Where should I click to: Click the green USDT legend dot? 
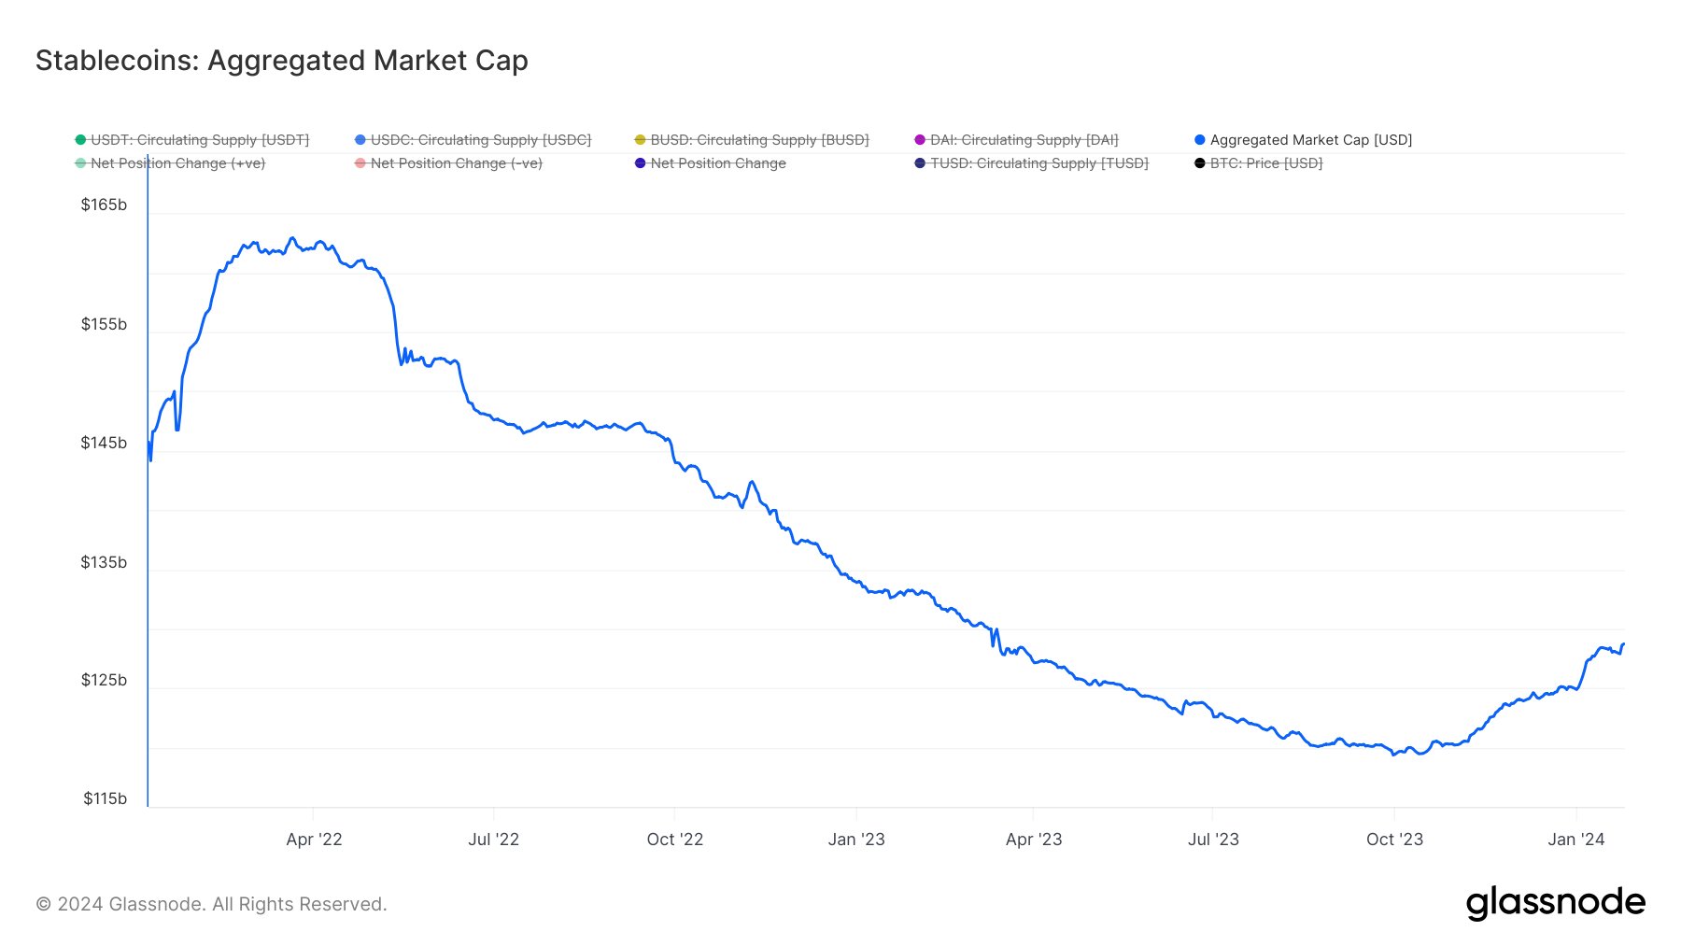coord(80,140)
